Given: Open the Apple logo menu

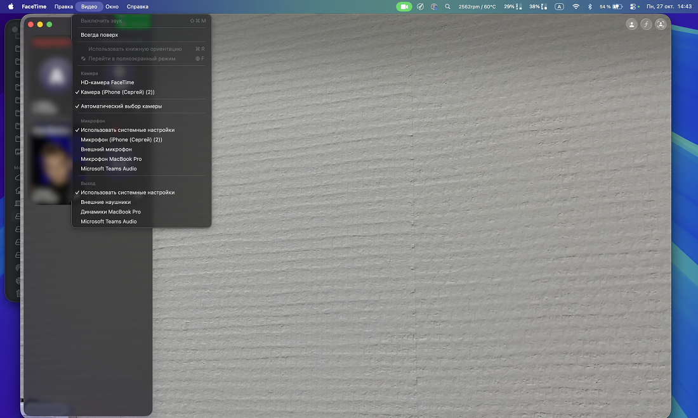Looking at the screenshot, I should [x=11, y=6].
